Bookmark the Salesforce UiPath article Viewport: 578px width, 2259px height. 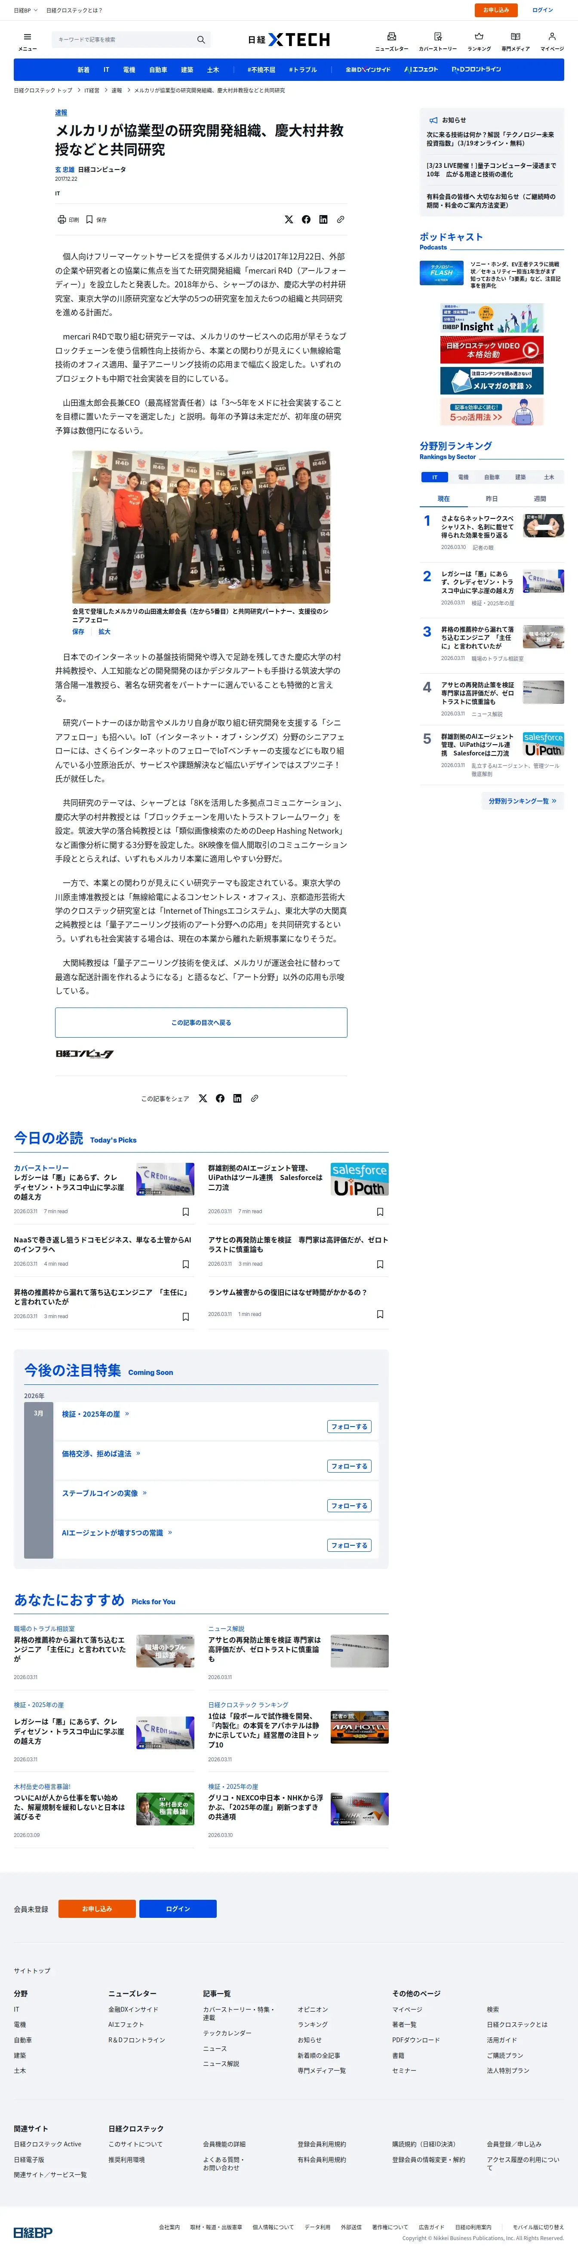click(x=380, y=1212)
